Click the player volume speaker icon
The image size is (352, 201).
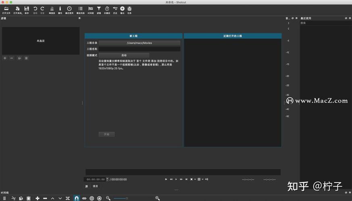click(206, 179)
